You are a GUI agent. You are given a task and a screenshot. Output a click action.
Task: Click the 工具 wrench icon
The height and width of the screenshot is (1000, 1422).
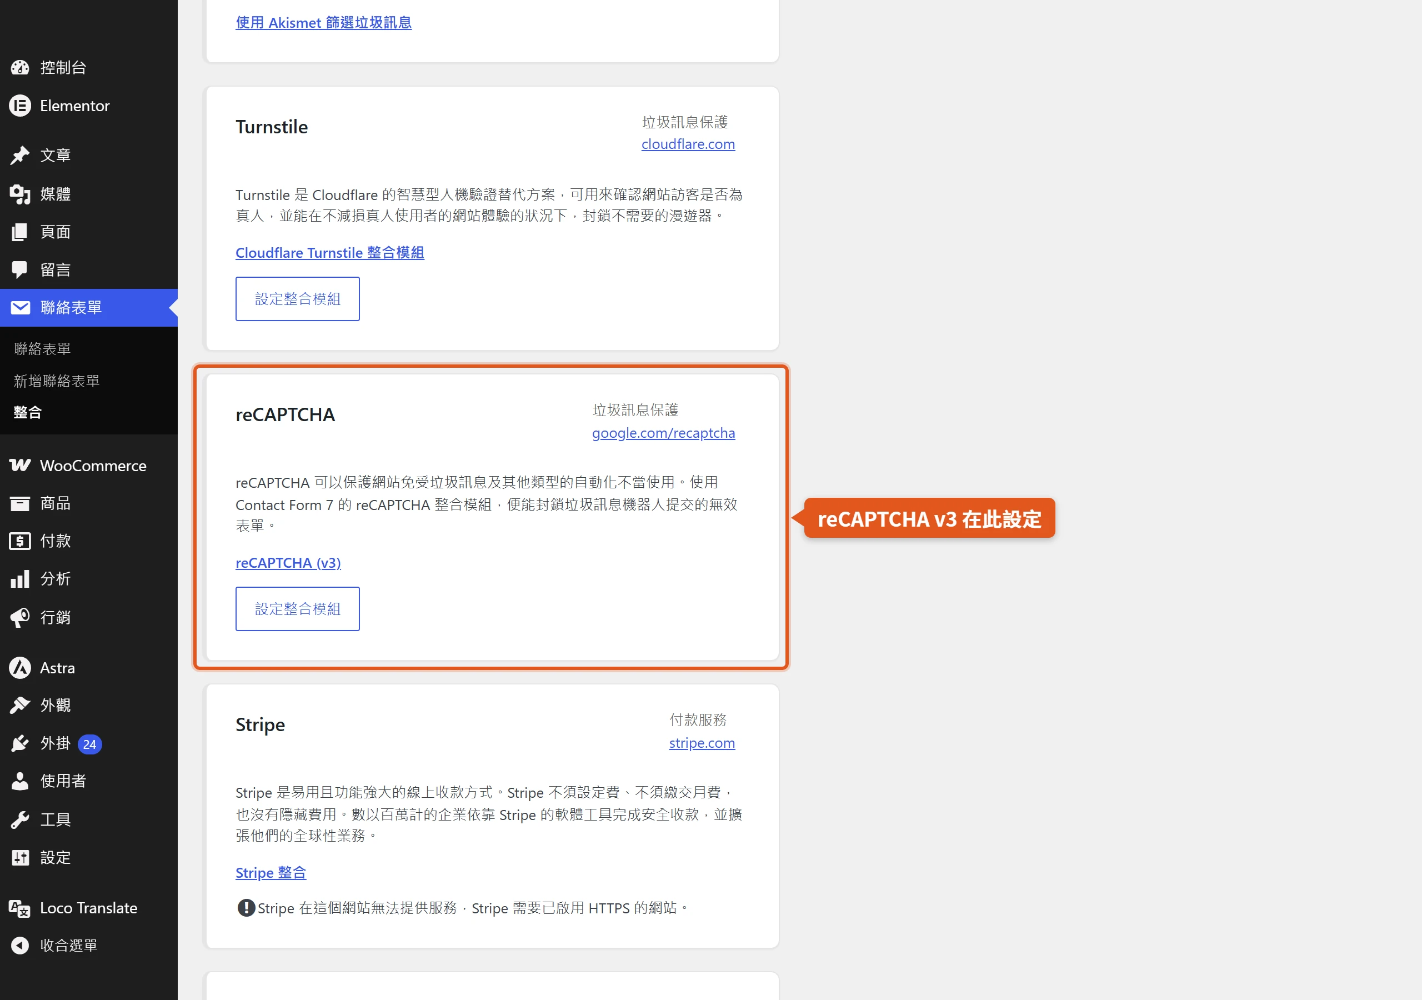point(20,819)
